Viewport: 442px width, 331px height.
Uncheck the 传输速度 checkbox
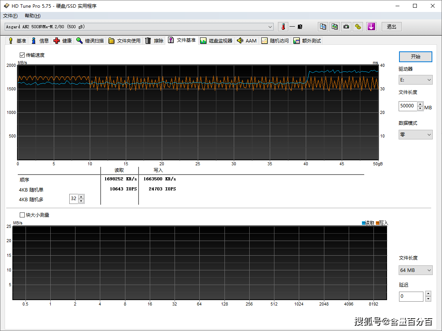click(x=22, y=55)
